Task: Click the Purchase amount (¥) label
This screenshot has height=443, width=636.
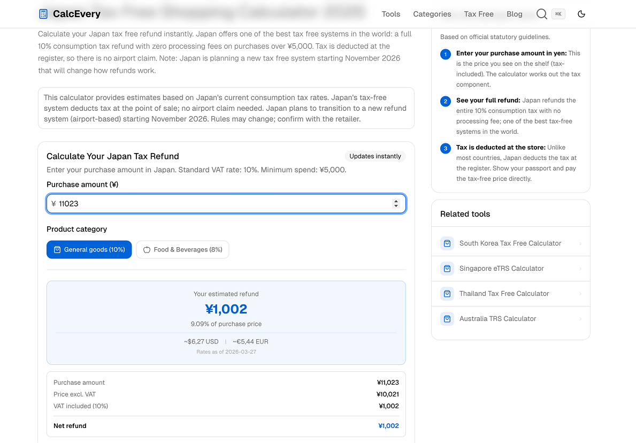Action: pyautogui.click(x=82, y=185)
